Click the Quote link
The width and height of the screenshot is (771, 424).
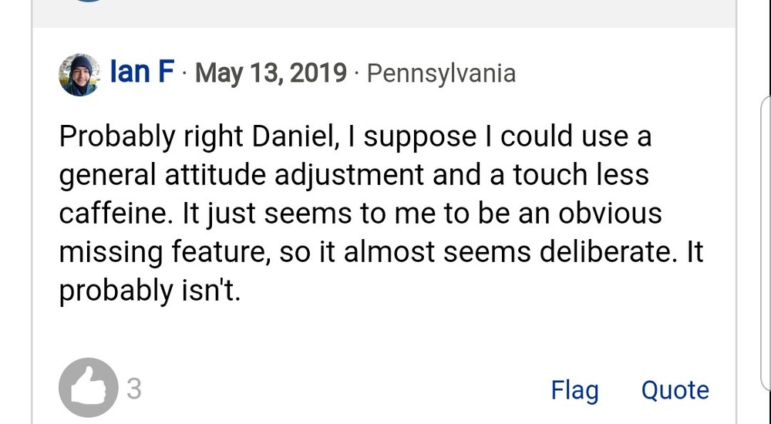675,390
